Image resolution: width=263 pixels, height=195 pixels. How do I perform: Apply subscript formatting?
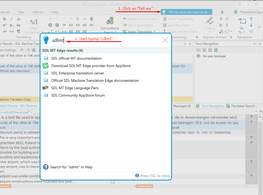pyautogui.click(x=11, y=25)
